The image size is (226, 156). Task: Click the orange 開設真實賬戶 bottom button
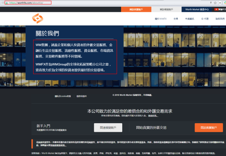(x=209, y=128)
